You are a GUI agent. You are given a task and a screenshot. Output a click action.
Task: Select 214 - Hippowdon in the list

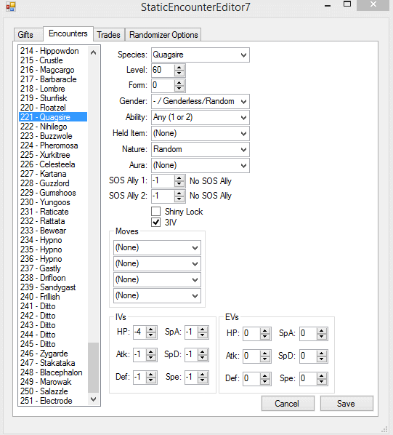tap(53, 51)
